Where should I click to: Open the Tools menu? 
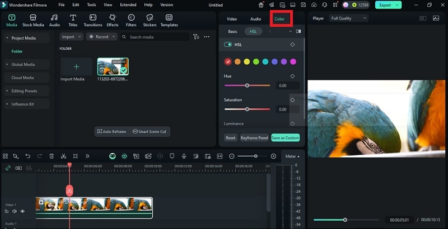click(91, 5)
